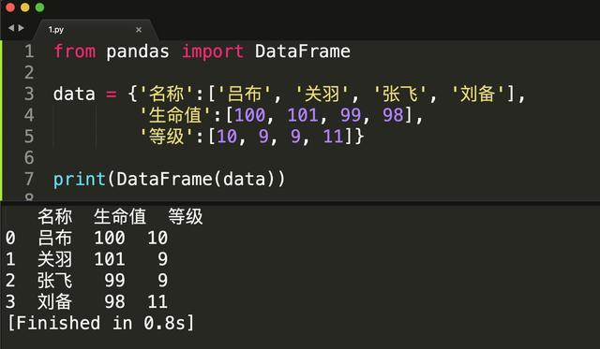The width and height of the screenshot is (600, 349).
Task: Click value 101 in output row 1
Action: [110, 259]
